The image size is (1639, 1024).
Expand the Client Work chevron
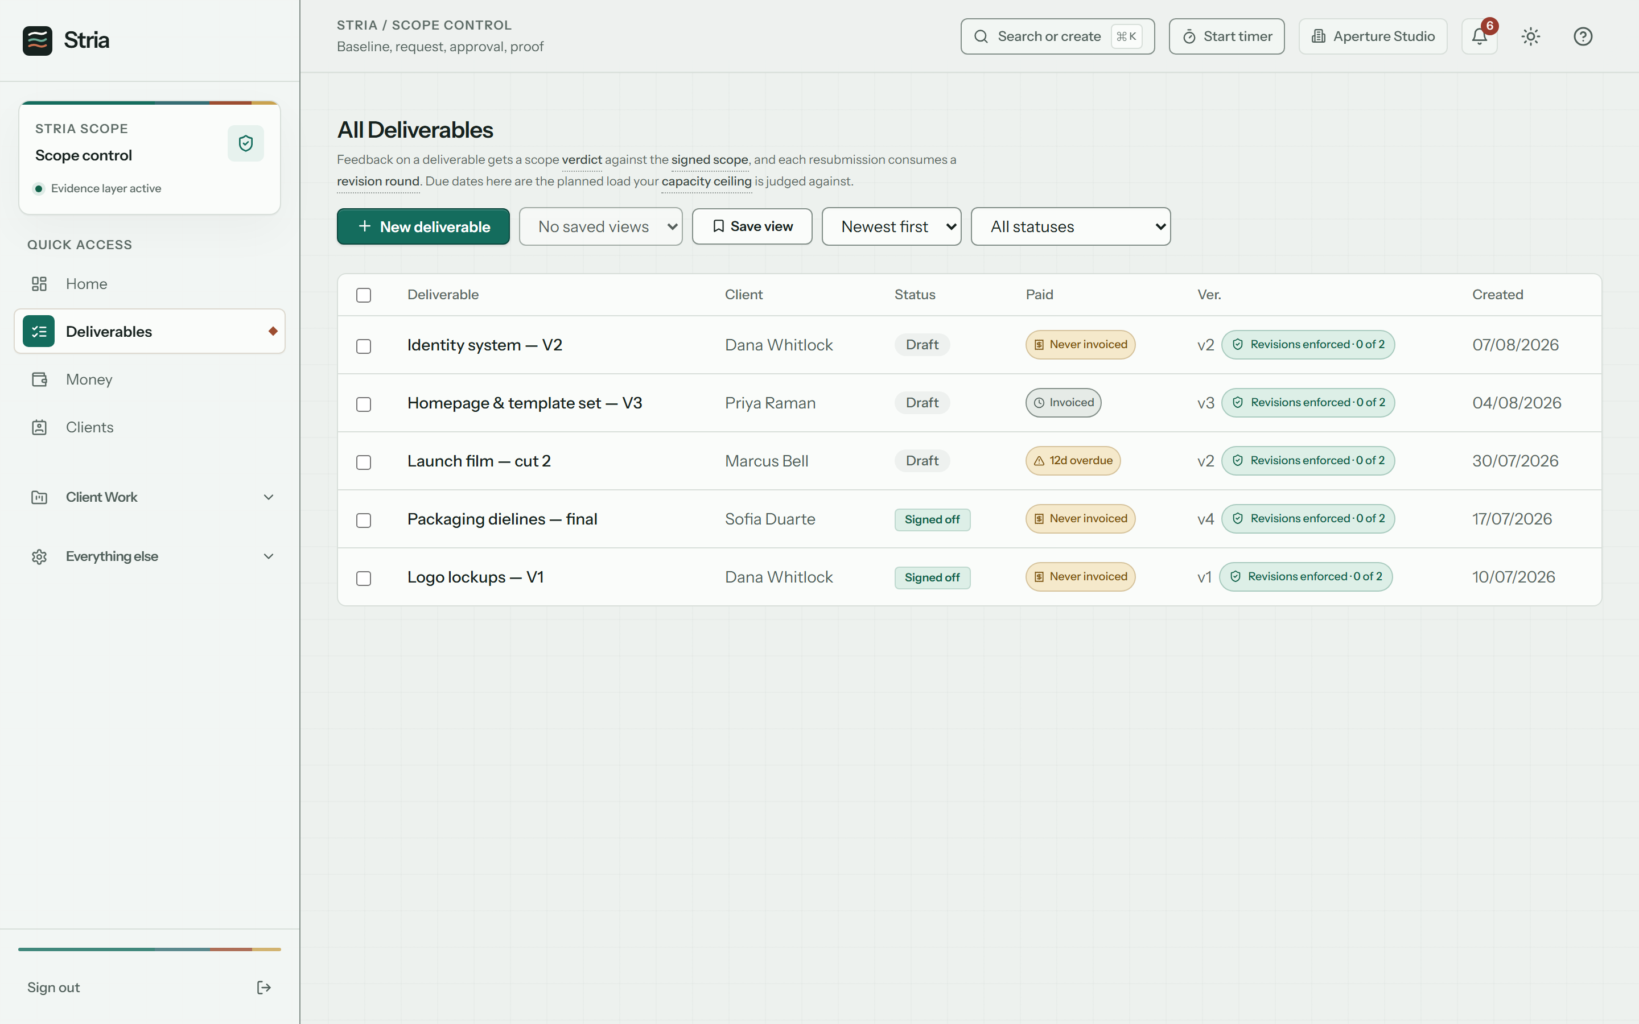coord(268,497)
